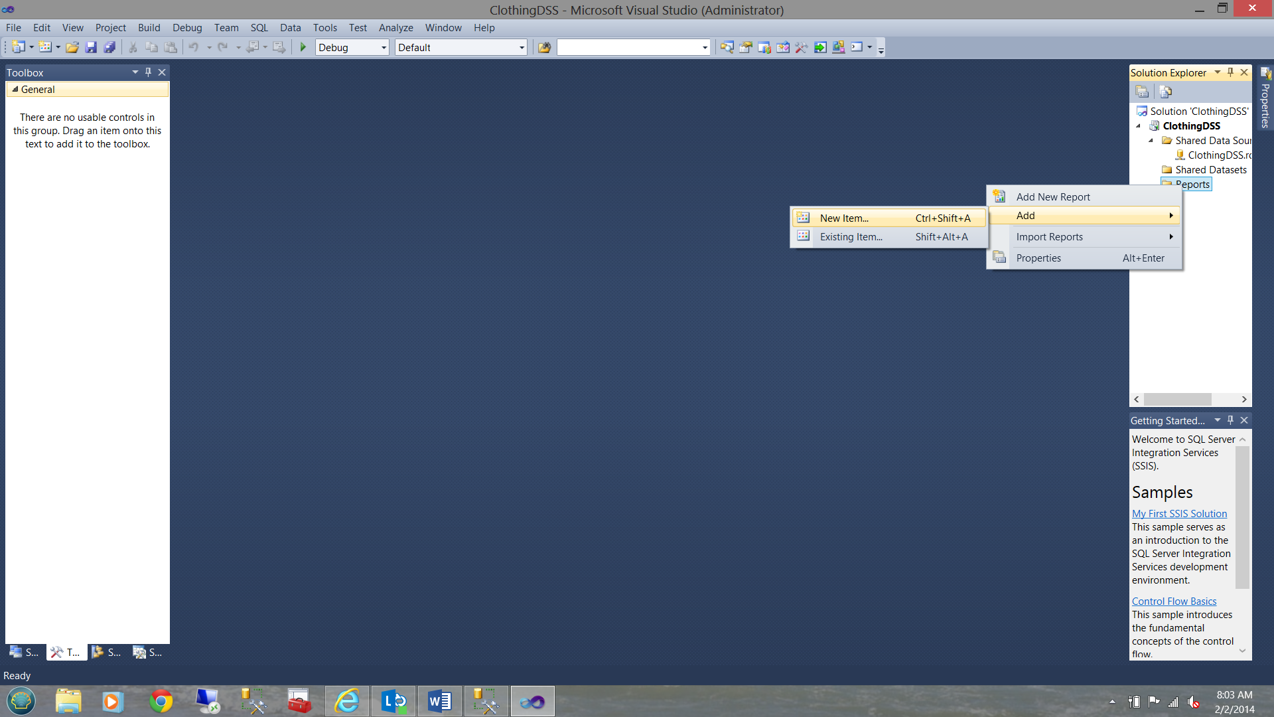This screenshot has width=1274, height=717.
Task: Click the Solution Explorer horizontal scrollbar thumb
Action: (1177, 399)
